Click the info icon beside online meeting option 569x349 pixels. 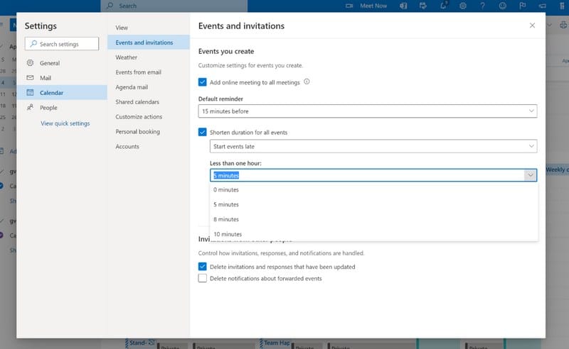click(307, 82)
